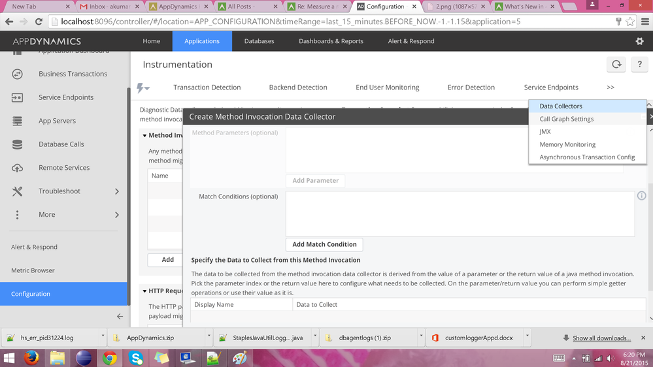Open the Paint palette taskbar icon

[x=239, y=359]
